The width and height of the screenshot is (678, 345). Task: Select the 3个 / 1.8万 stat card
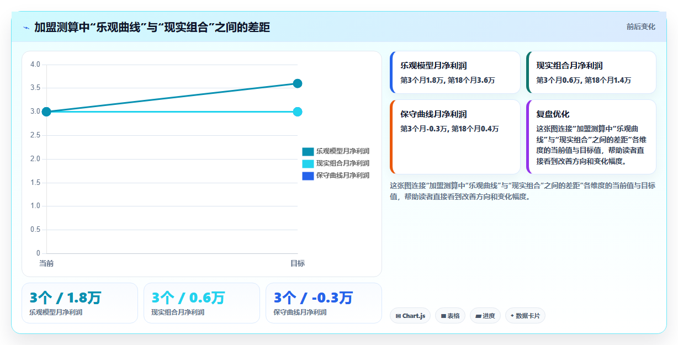[80, 303]
